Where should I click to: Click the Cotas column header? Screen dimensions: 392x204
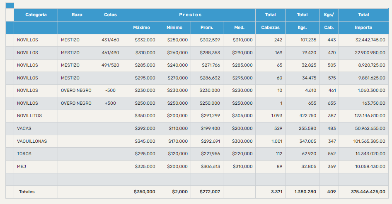(x=110, y=15)
